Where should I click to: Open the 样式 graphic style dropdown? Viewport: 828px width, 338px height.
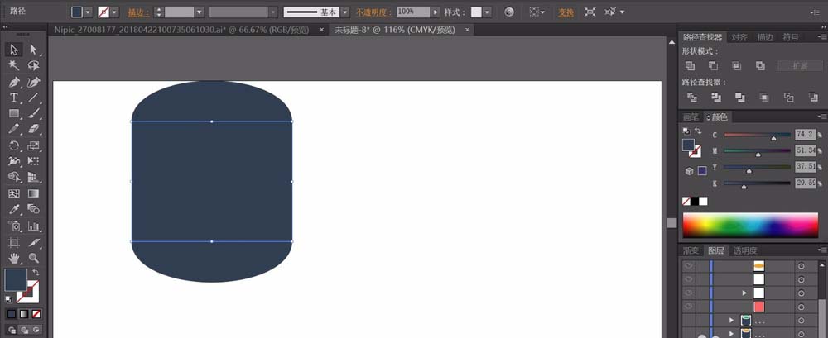487,12
